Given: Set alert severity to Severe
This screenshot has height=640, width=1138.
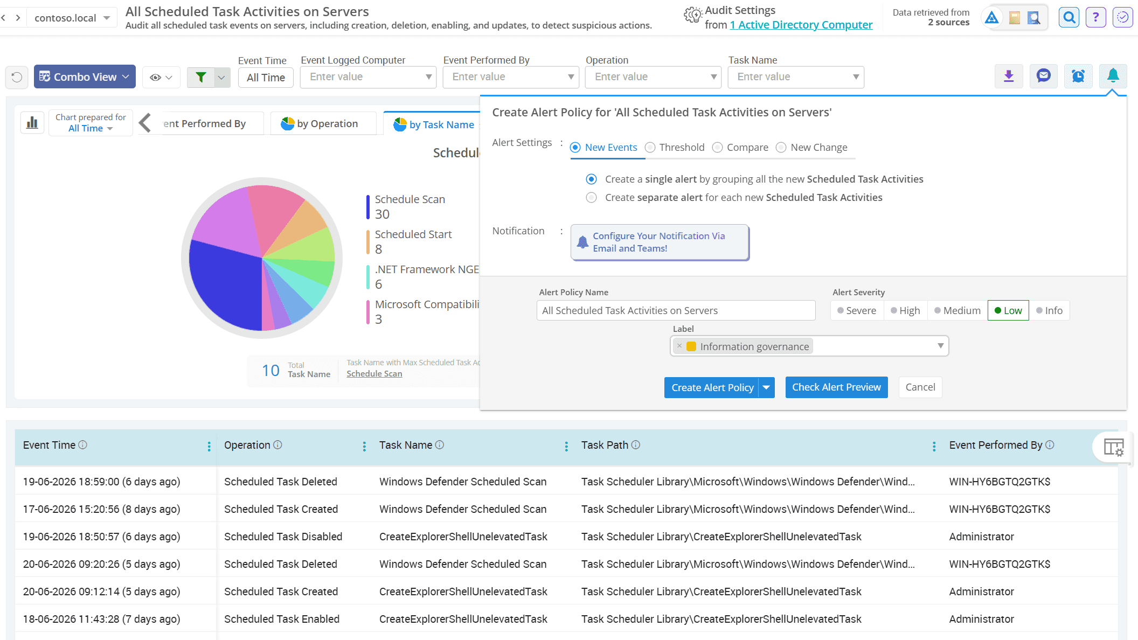Looking at the screenshot, I should 857,310.
